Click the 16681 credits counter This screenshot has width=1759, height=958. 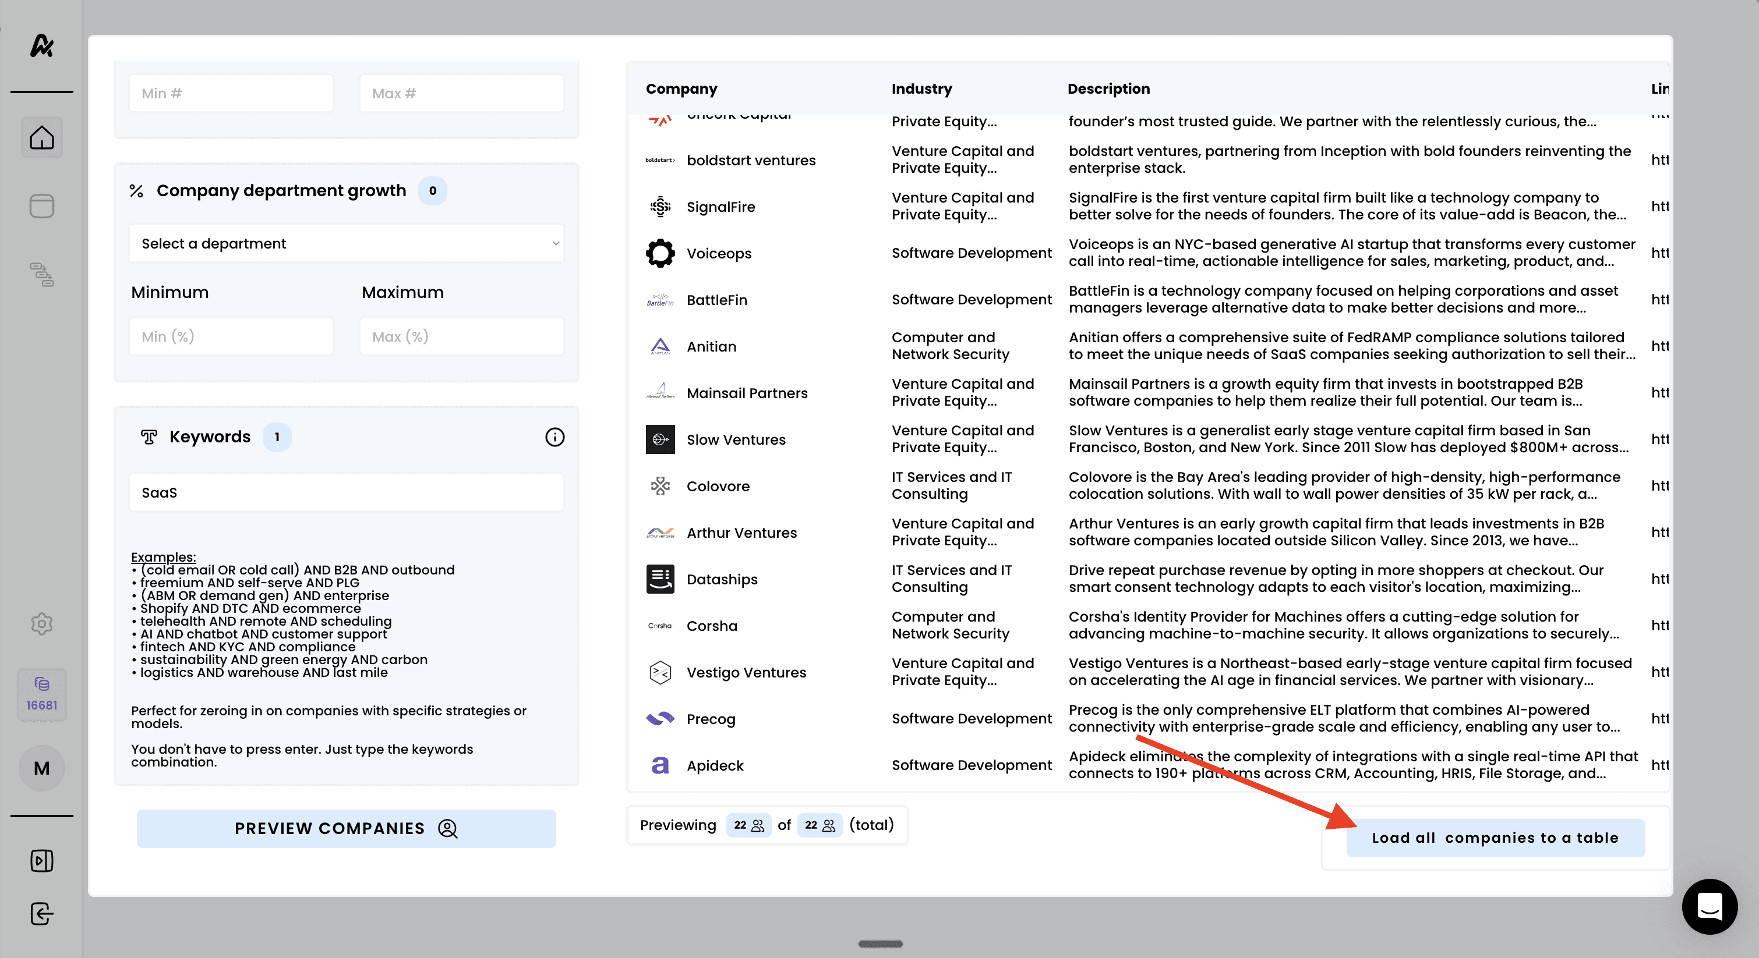pos(42,694)
